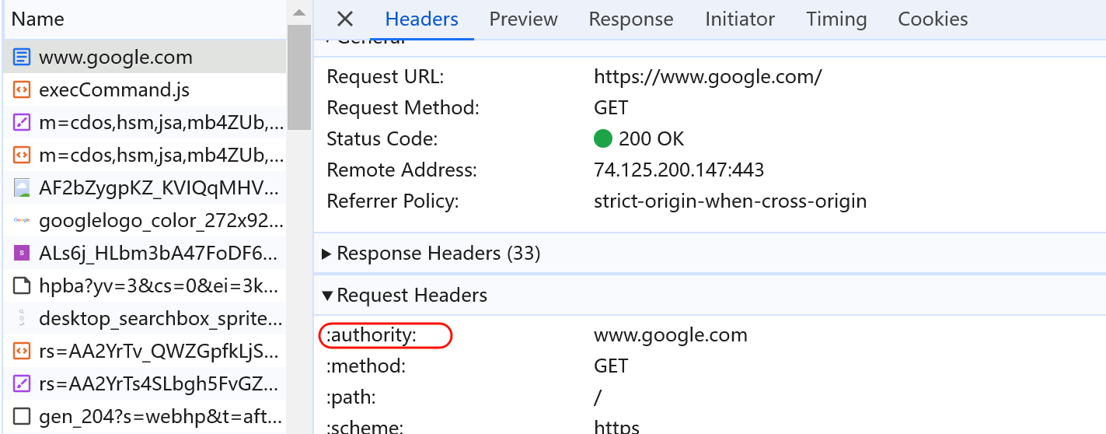Select the gen_204?s=webhp request

pyautogui.click(x=160, y=417)
